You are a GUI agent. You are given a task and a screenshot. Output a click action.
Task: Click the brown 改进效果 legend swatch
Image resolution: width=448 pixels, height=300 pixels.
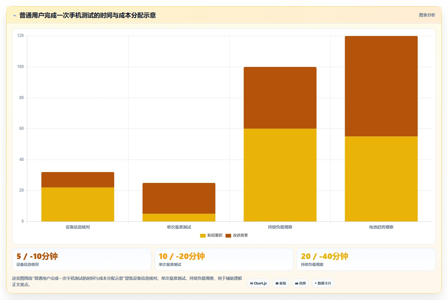click(228, 236)
